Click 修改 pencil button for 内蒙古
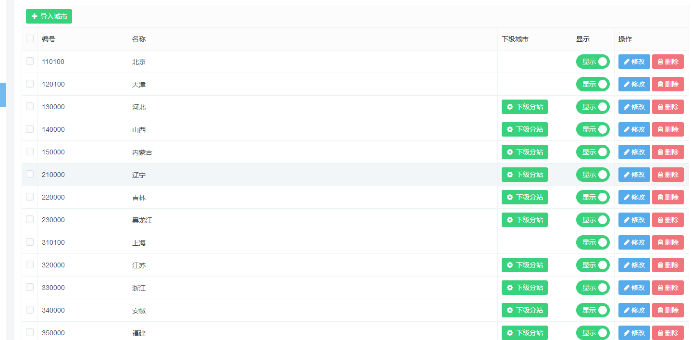The width and height of the screenshot is (691, 340). pyautogui.click(x=634, y=152)
